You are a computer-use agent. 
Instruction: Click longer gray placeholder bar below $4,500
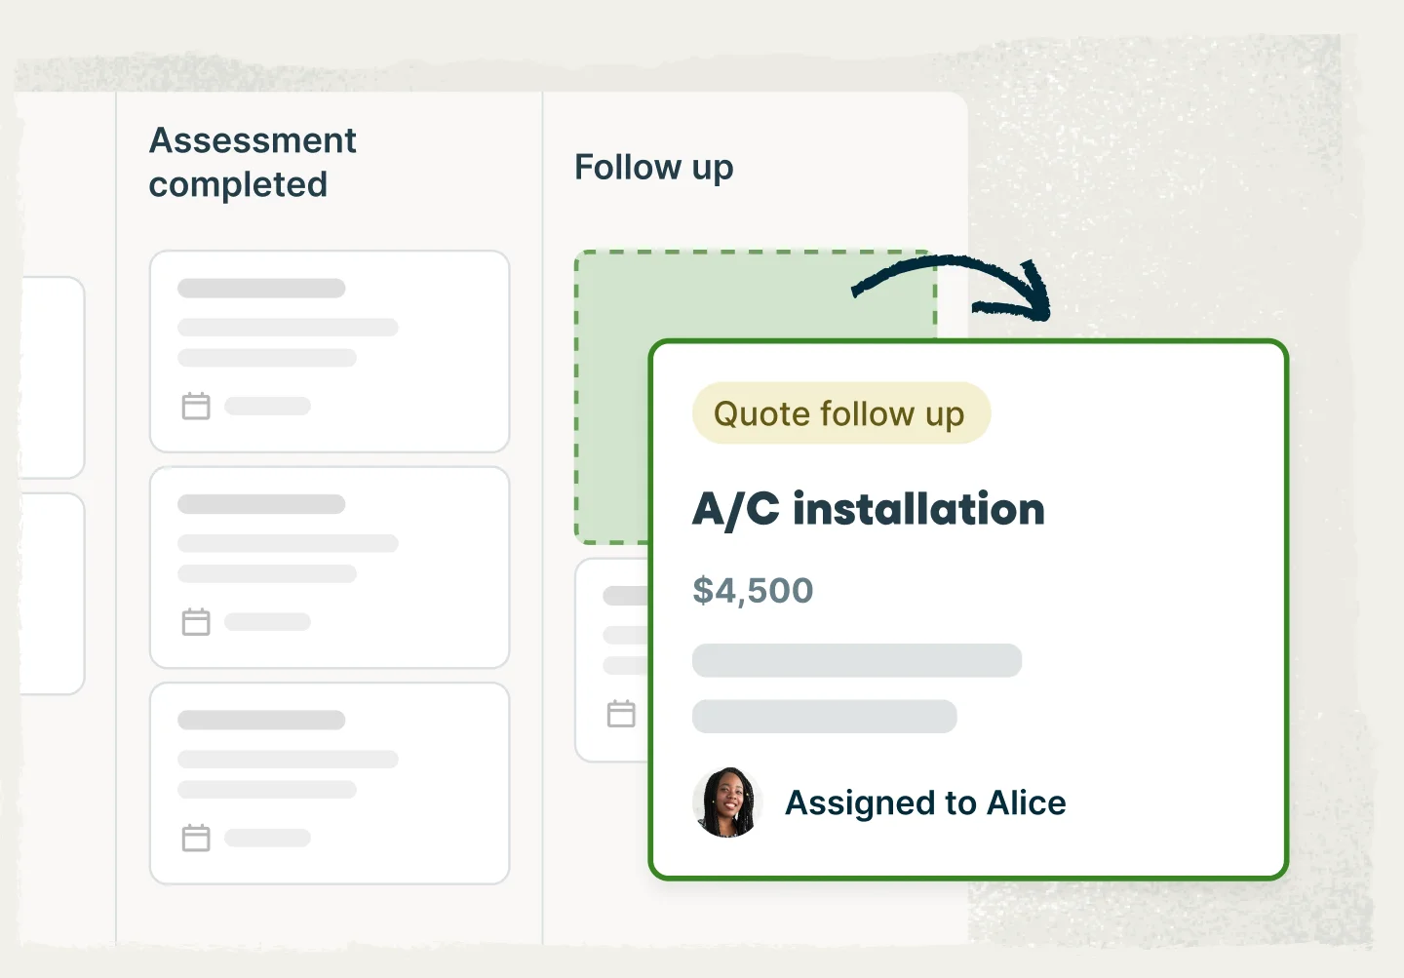(856, 660)
